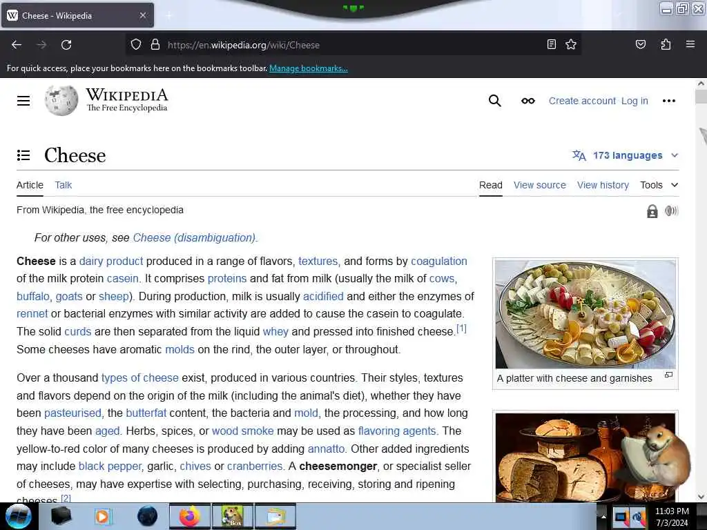This screenshot has width=707, height=530.
Task: Open the View source tab
Action: pos(540,185)
